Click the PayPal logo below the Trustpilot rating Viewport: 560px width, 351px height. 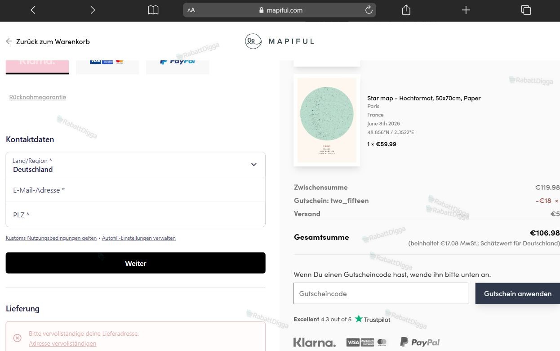420,342
